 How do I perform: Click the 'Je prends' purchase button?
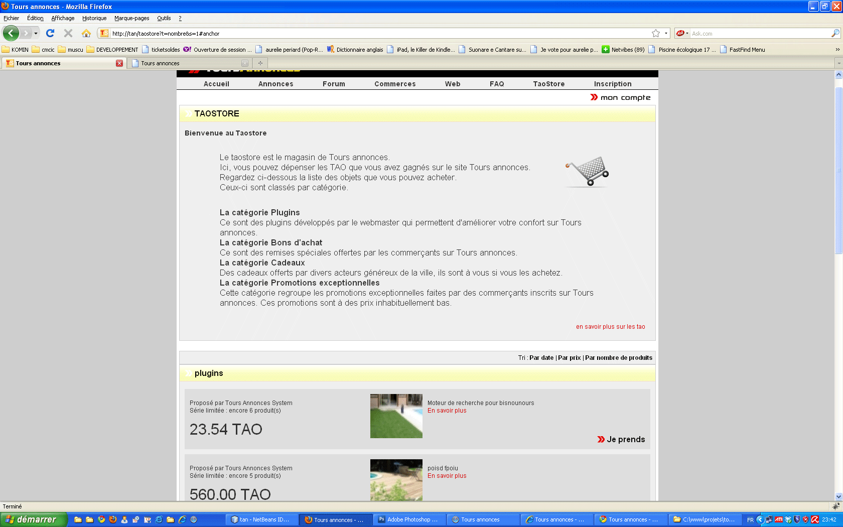click(621, 439)
